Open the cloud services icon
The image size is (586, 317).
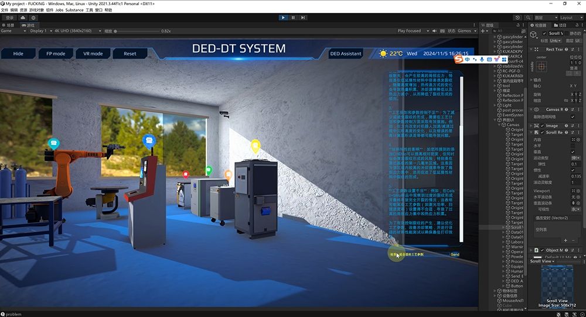point(23,18)
